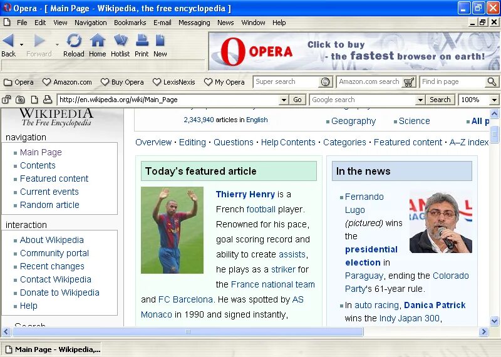Open the Current events link
The image size is (501, 357).
coord(49,192)
